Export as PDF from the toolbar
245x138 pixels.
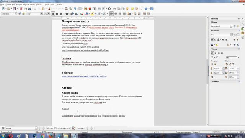coord(21,9)
